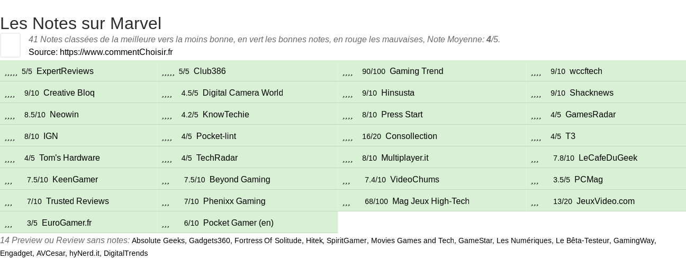Select the IGN 8/10 entry

78,136
